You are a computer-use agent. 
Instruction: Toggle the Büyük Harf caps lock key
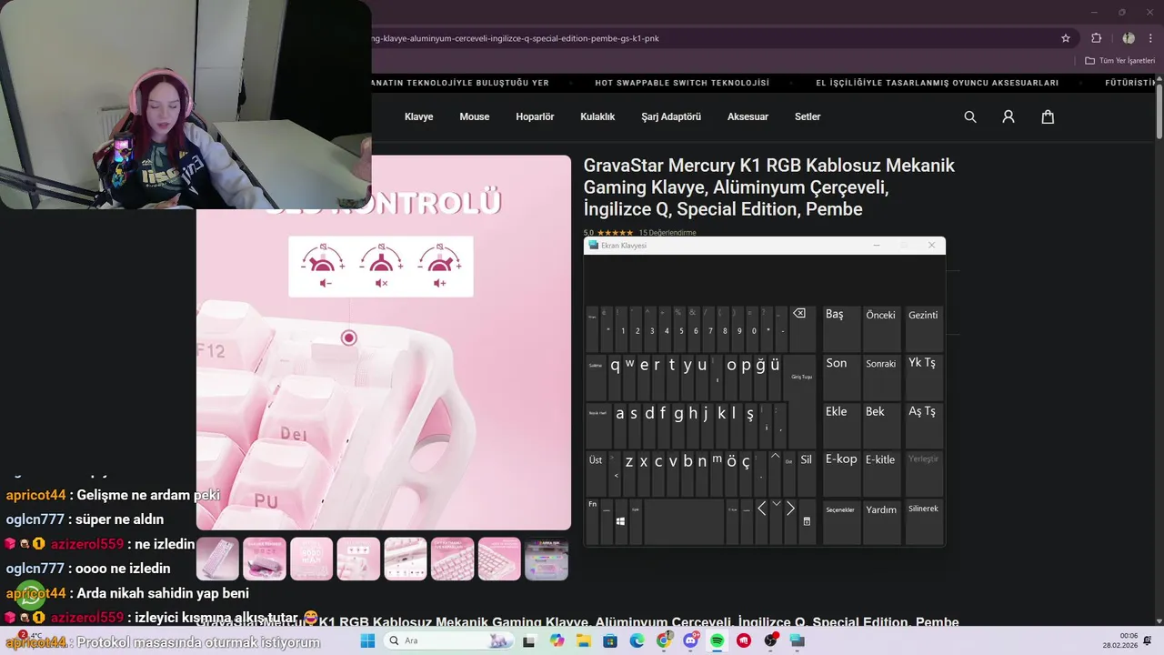597,425
